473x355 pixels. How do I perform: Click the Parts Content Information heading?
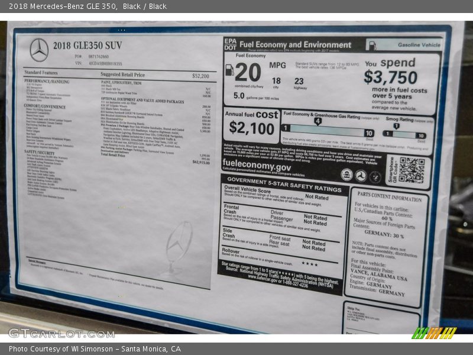pyautogui.click(x=388, y=198)
